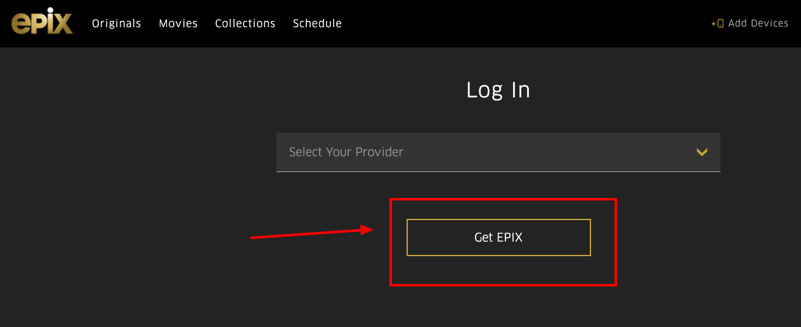Click the "Select Your Provider" placeholder text
Screen dimensions: 801x327
(x=346, y=152)
